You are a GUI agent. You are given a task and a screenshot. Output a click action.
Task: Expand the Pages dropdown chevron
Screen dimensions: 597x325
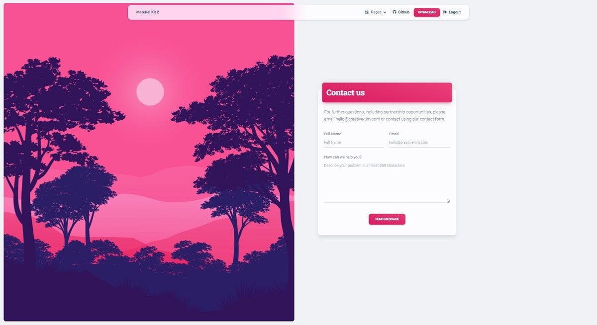[385, 12]
